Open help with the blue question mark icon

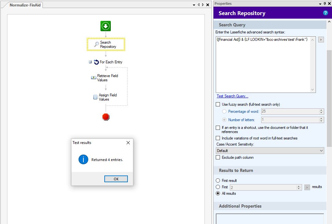tap(325, 13)
